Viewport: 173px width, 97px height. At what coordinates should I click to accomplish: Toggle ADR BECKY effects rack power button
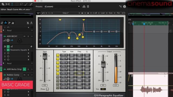8,47
